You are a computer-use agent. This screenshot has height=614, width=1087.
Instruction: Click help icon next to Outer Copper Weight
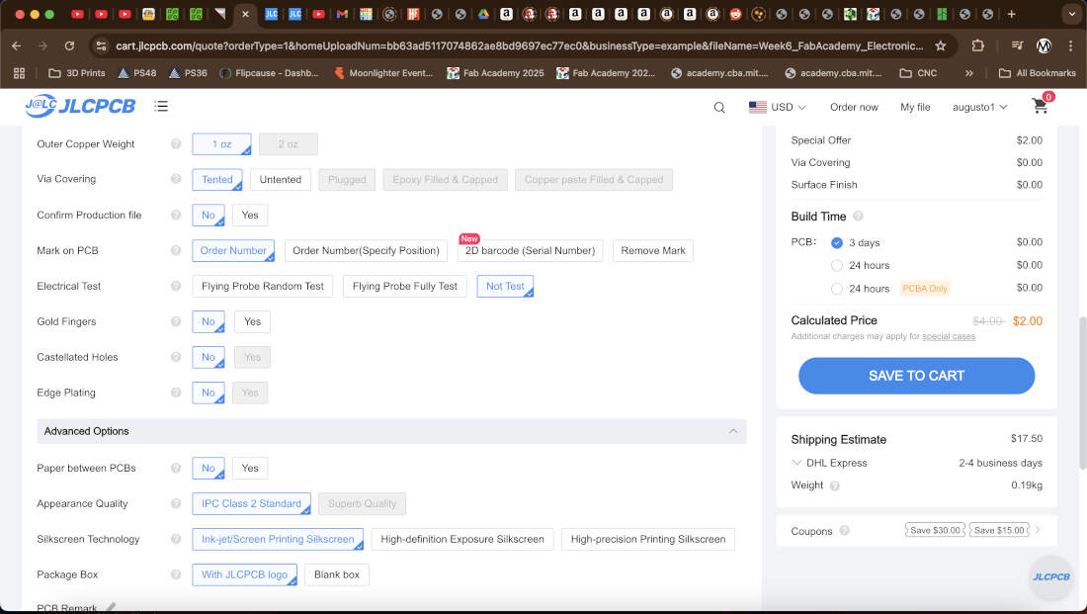(176, 143)
